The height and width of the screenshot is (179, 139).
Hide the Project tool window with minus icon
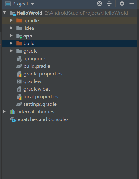coord(132,4)
